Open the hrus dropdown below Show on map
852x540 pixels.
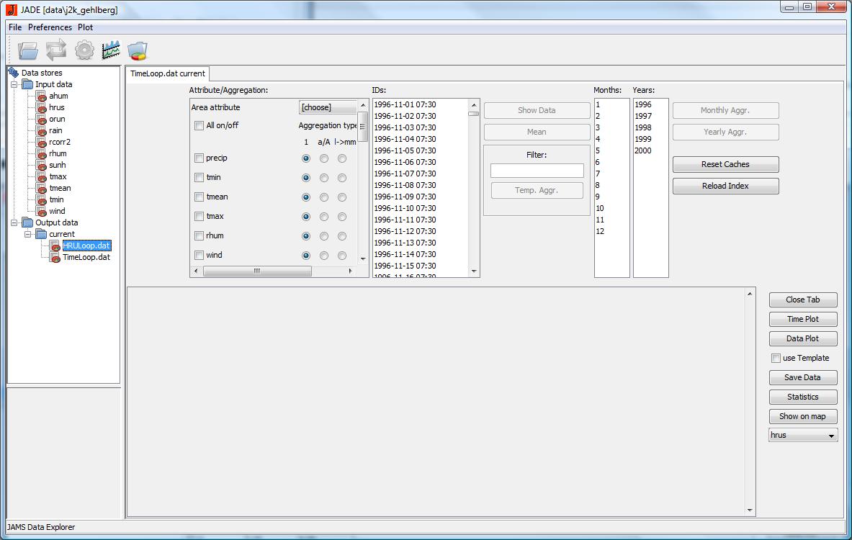[803, 436]
